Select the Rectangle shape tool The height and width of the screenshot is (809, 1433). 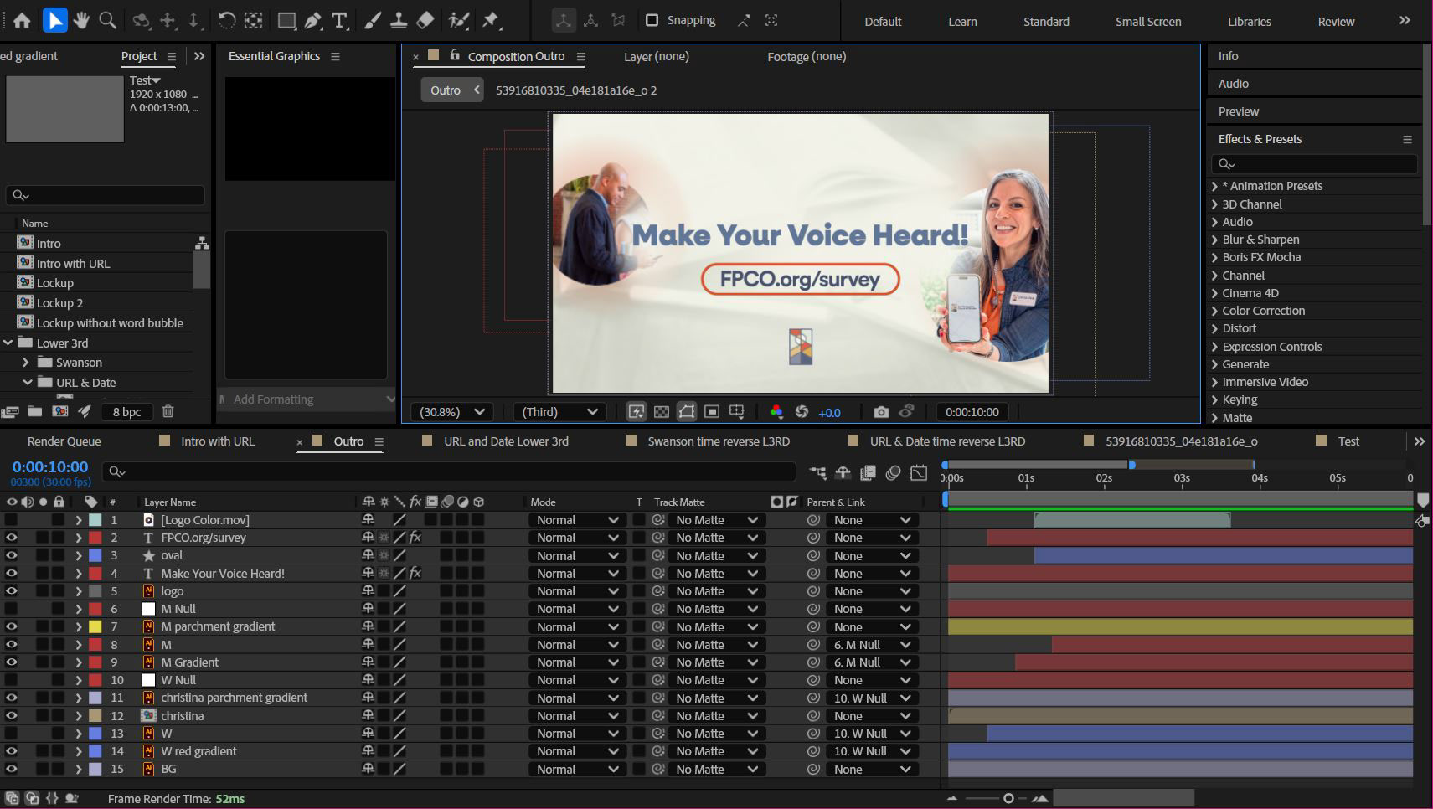(x=287, y=21)
